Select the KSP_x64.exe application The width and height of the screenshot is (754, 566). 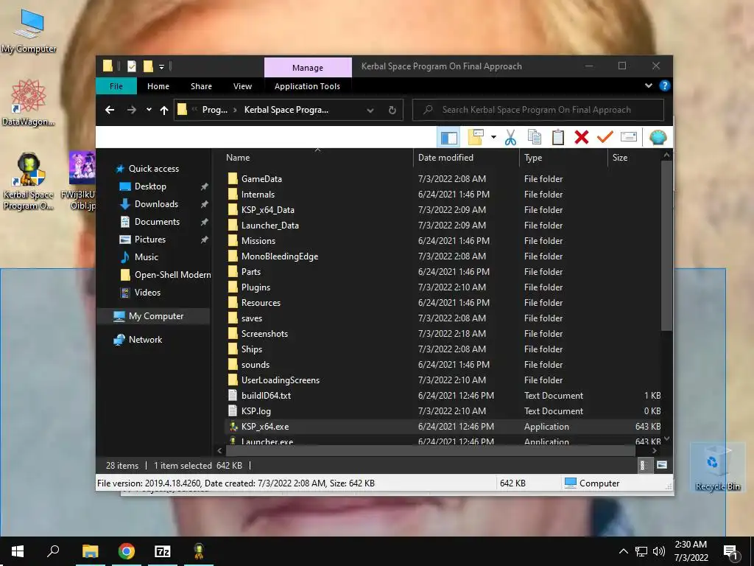pyautogui.click(x=265, y=427)
